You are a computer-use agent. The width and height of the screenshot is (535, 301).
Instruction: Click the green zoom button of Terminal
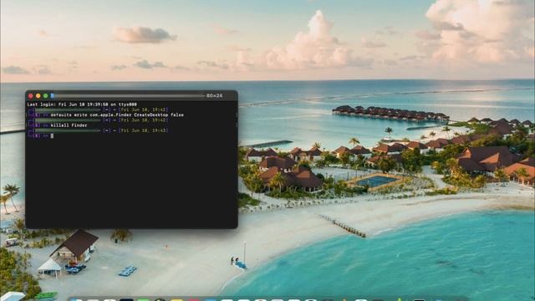pos(45,96)
